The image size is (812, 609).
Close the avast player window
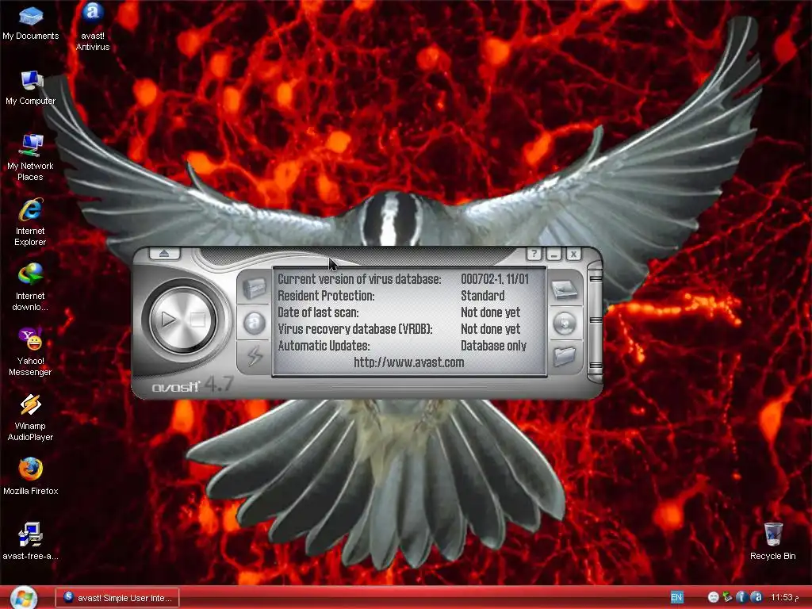tap(573, 254)
